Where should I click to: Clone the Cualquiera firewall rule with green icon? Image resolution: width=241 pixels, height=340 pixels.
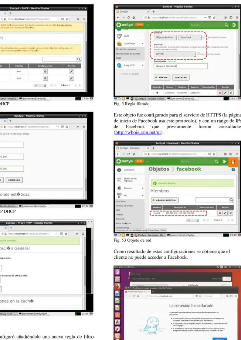[x=231, y=93]
